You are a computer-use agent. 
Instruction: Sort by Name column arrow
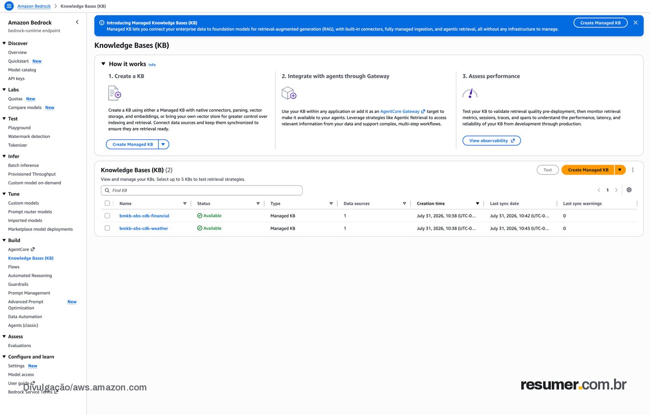coord(185,204)
